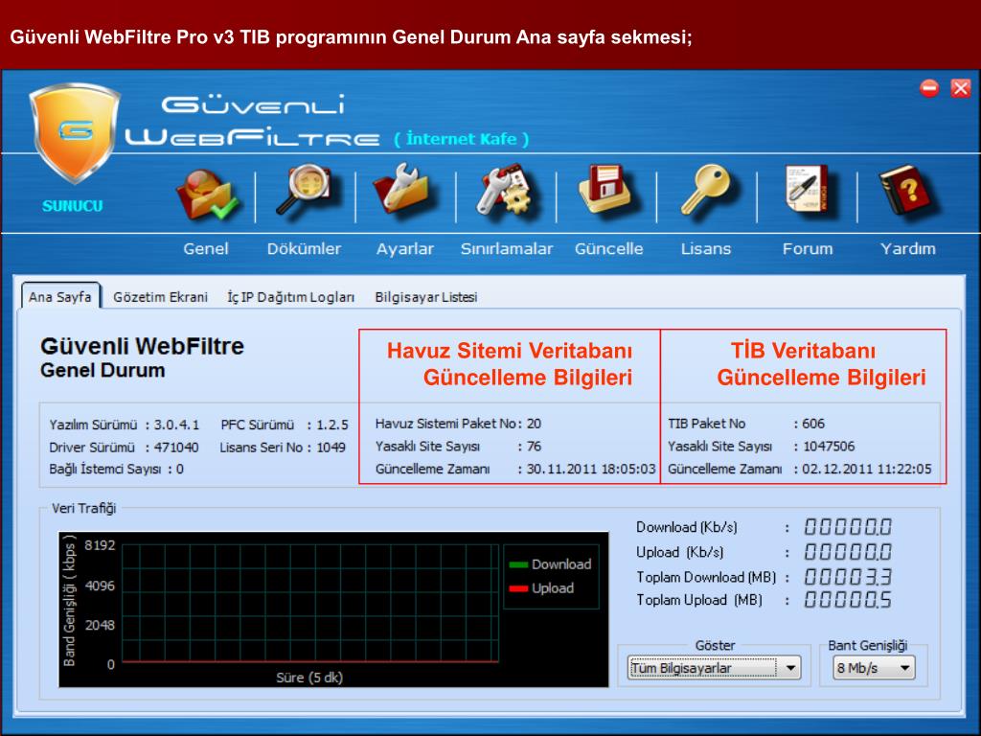Screen dimensions: 981x736
Task: Click the Yardım label
Action: [x=908, y=248]
